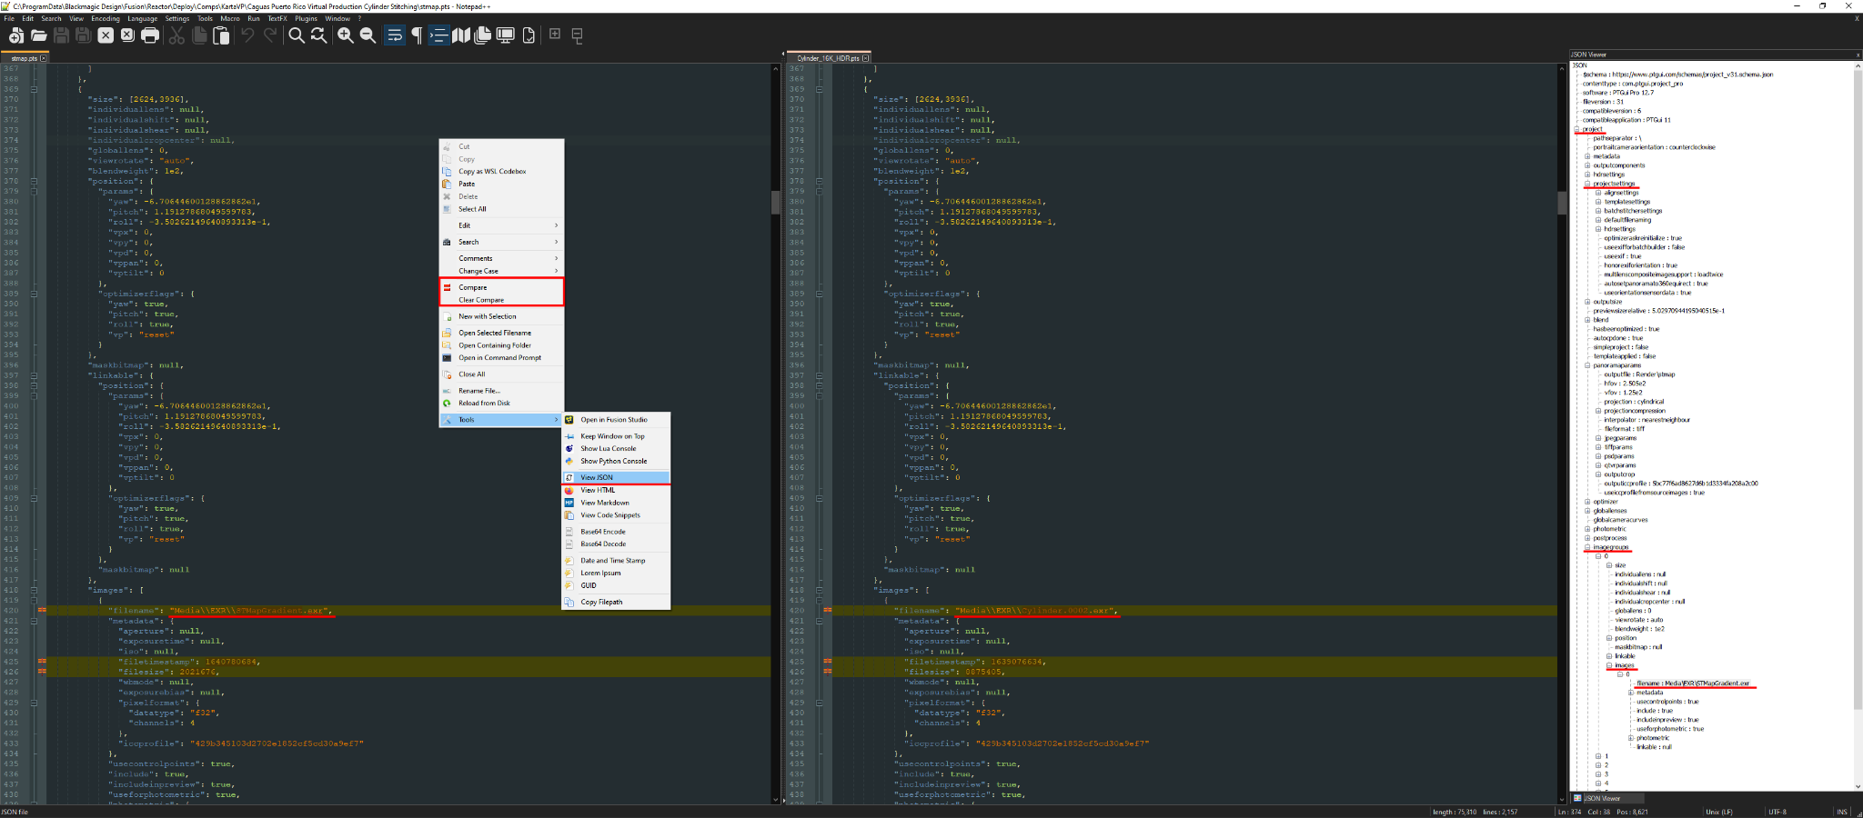Image resolution: width=1863 pixels, height=818 pixels.
Task: Click the Find and Replace toolbar icon
Action: [x=318, y=35]
